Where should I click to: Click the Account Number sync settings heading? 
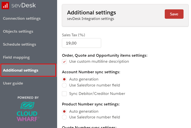(x=91, y=72)
